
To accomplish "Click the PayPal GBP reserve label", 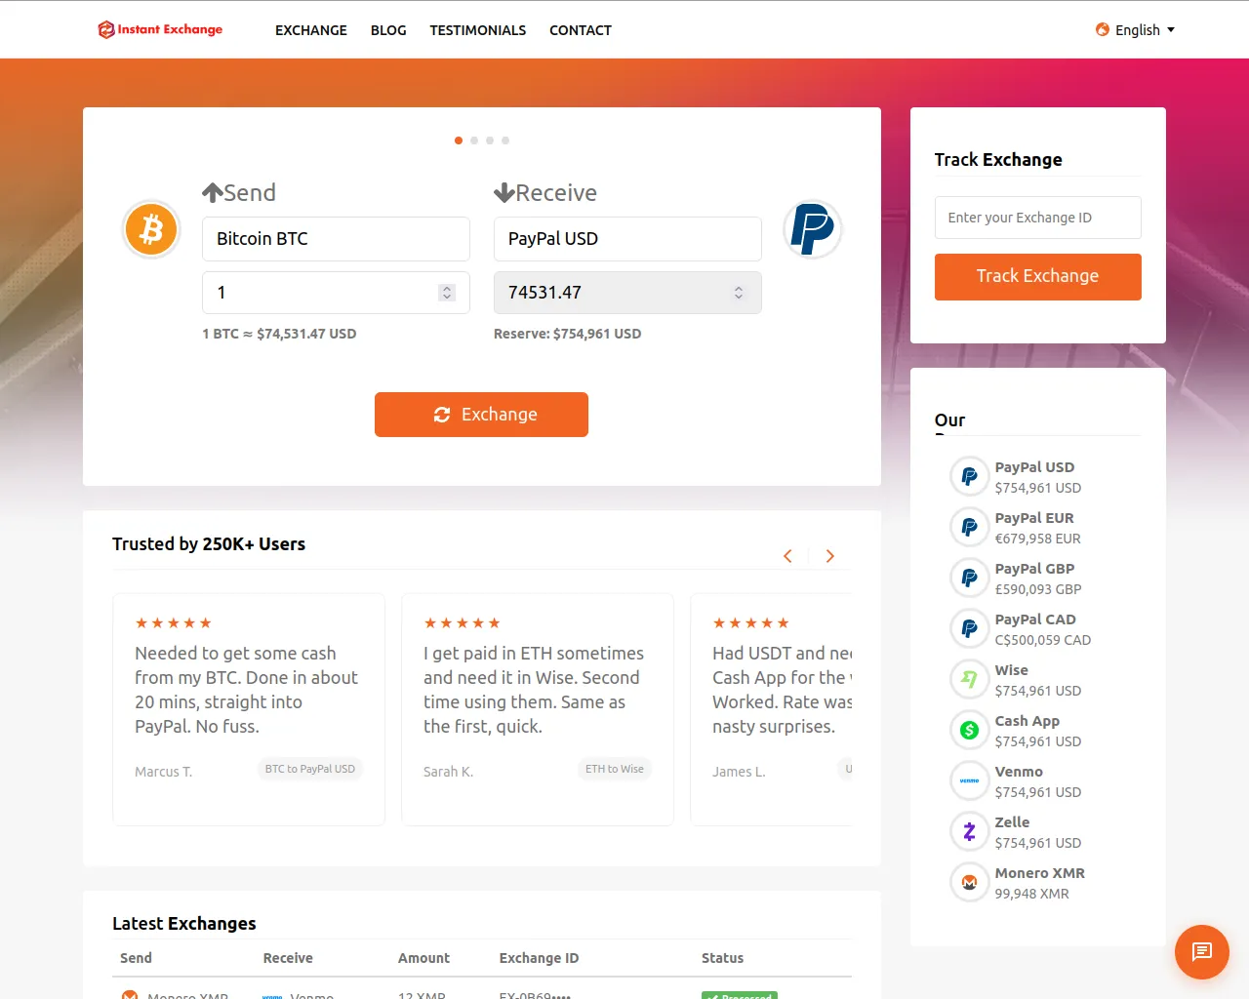I will (x=1034, y=569).
